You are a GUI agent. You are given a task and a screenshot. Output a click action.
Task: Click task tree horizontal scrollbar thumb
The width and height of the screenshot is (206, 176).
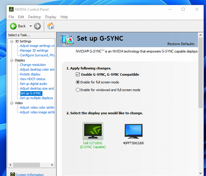[27, 165]
